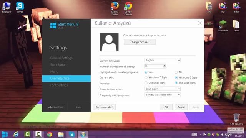246x138 pixels.
Task: Select No for highlight newly installed programs
Action: click(x=176, y=72)
